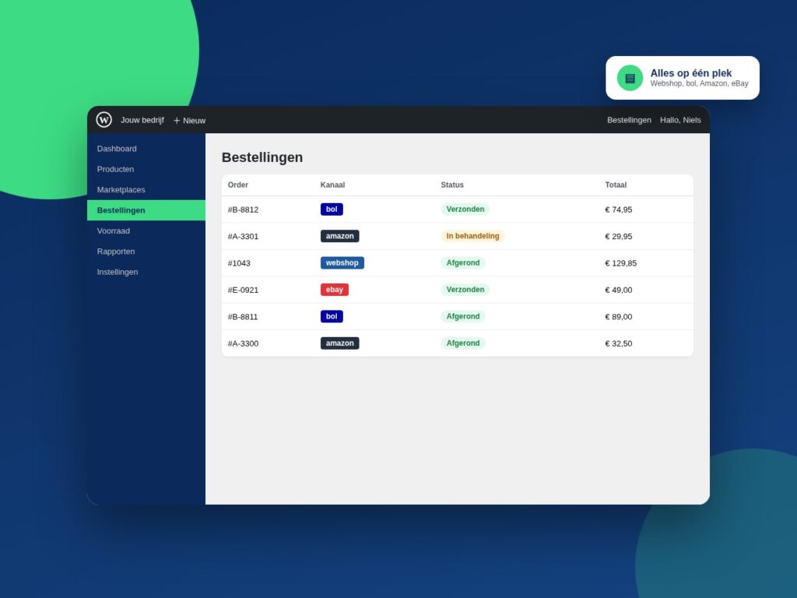Click Verzonden status of order #B-8812
Image resolution: width=797 pixels, height=598 pixels.
coord(465,209)
